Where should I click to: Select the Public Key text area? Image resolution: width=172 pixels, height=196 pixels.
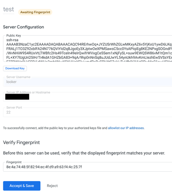click(x=88, y=48)
